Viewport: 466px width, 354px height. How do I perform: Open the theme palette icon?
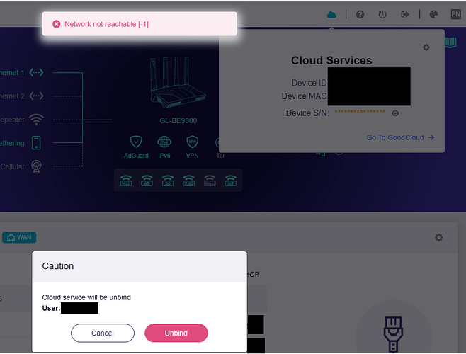pyautogui.click(x=433, y=14)
